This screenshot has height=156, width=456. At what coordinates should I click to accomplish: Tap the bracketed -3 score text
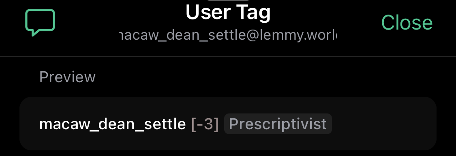click(205, 124)
